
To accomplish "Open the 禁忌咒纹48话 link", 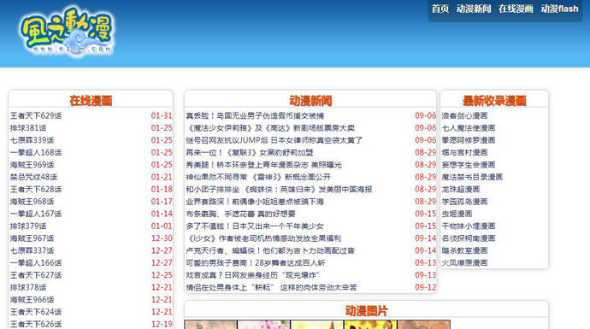I will (33, 177).
